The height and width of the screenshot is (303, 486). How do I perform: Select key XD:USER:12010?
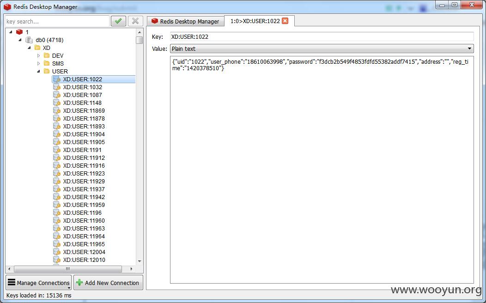coord(84,260)
